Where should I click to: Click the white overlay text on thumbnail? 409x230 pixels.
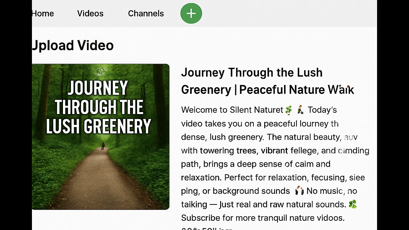98,107
